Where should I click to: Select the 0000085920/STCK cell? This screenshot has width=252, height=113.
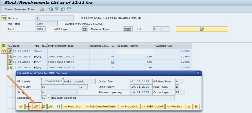click(x=68, y=56)
